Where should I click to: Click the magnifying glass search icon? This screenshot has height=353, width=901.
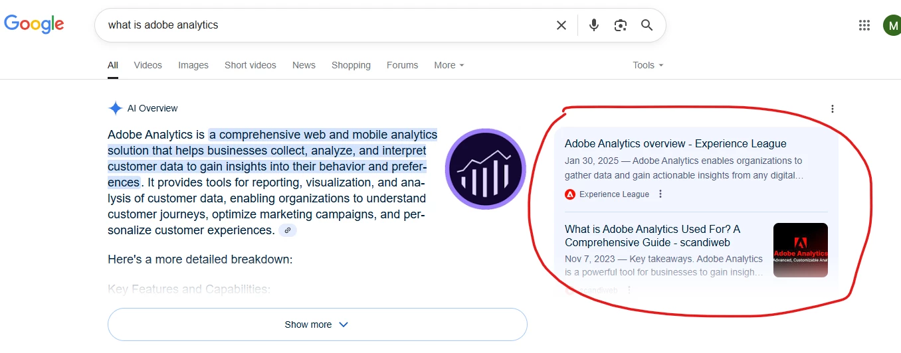pyautogui.click(x=647, y=25)
